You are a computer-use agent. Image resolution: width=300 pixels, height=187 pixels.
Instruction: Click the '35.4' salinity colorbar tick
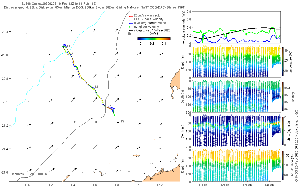point(288,88)
